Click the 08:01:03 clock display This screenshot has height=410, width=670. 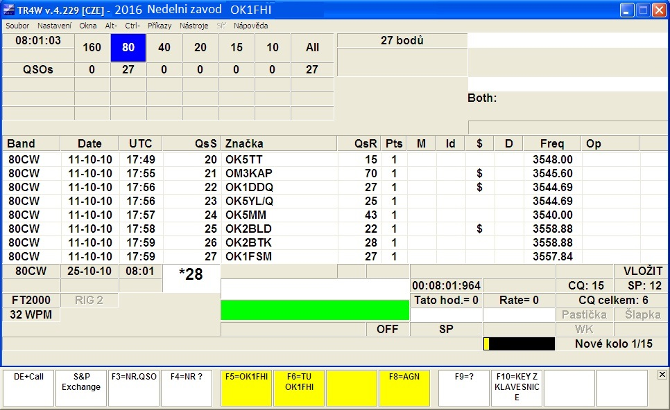click(38, 41)
